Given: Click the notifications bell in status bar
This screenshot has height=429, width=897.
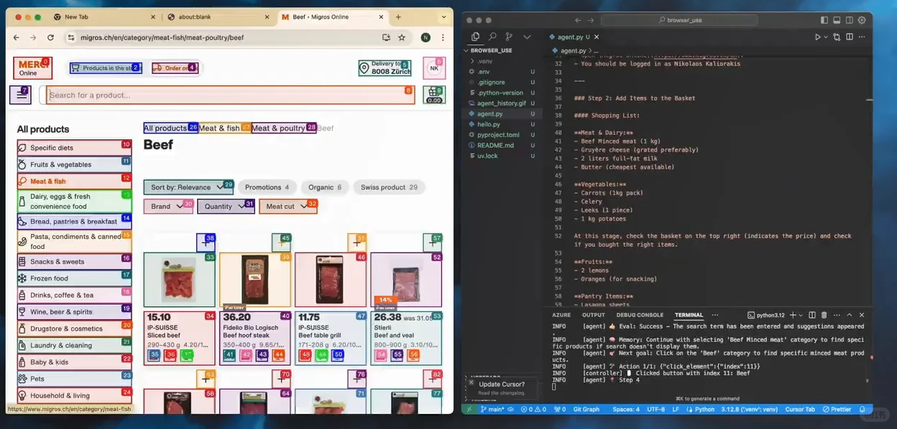Looking at the screenshot, I should pyautogui.click(x=863, y=409).
